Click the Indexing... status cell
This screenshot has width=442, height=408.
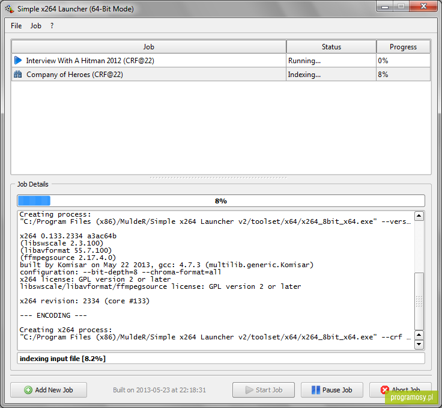[x=331, y=74]
